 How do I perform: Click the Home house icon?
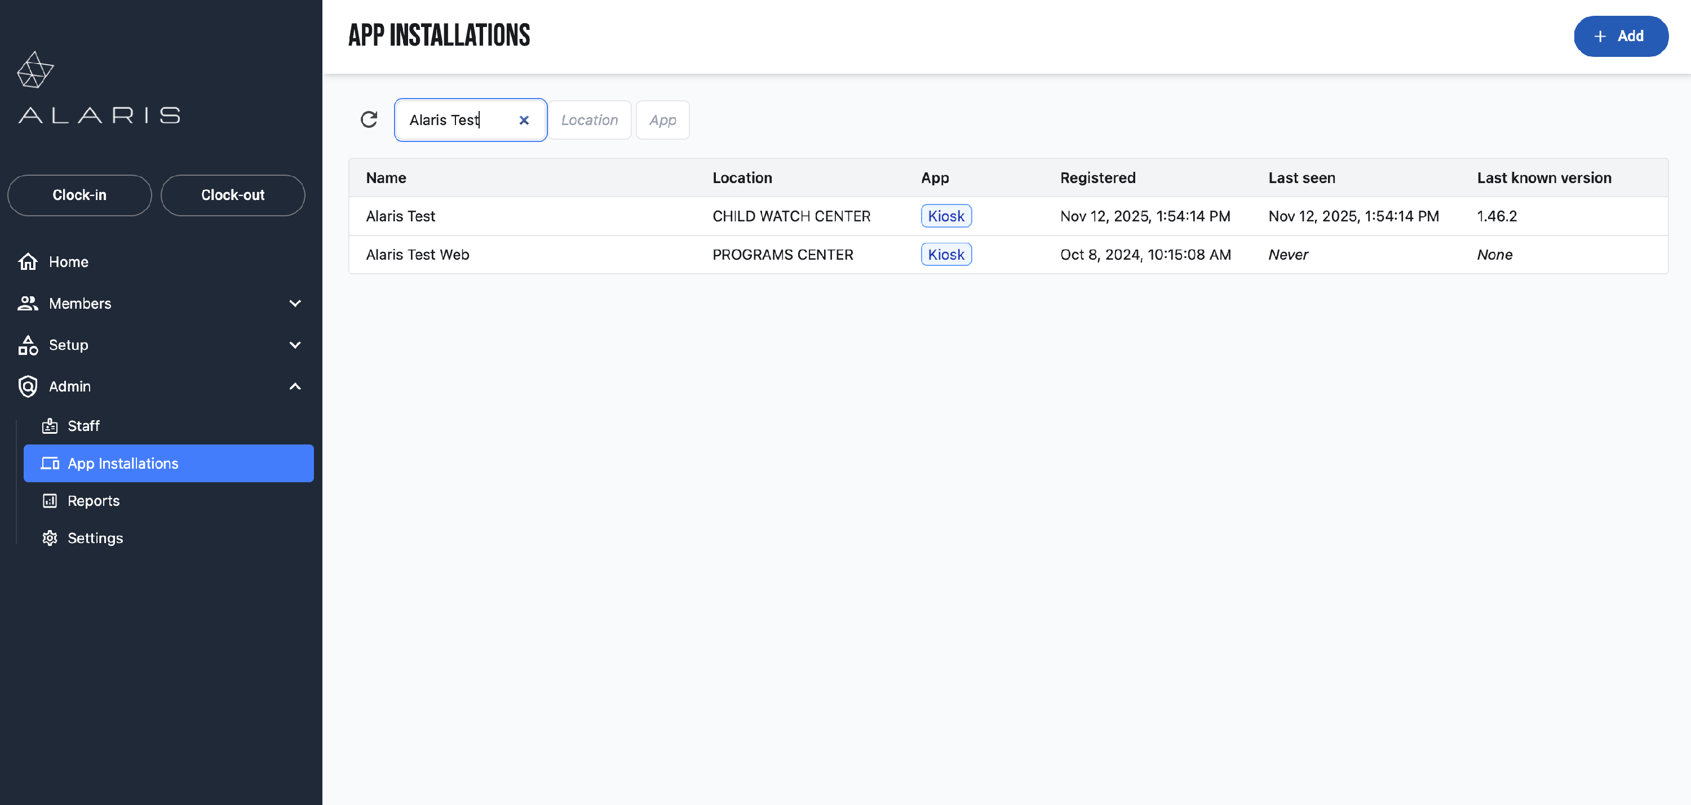tap(28, 262)
